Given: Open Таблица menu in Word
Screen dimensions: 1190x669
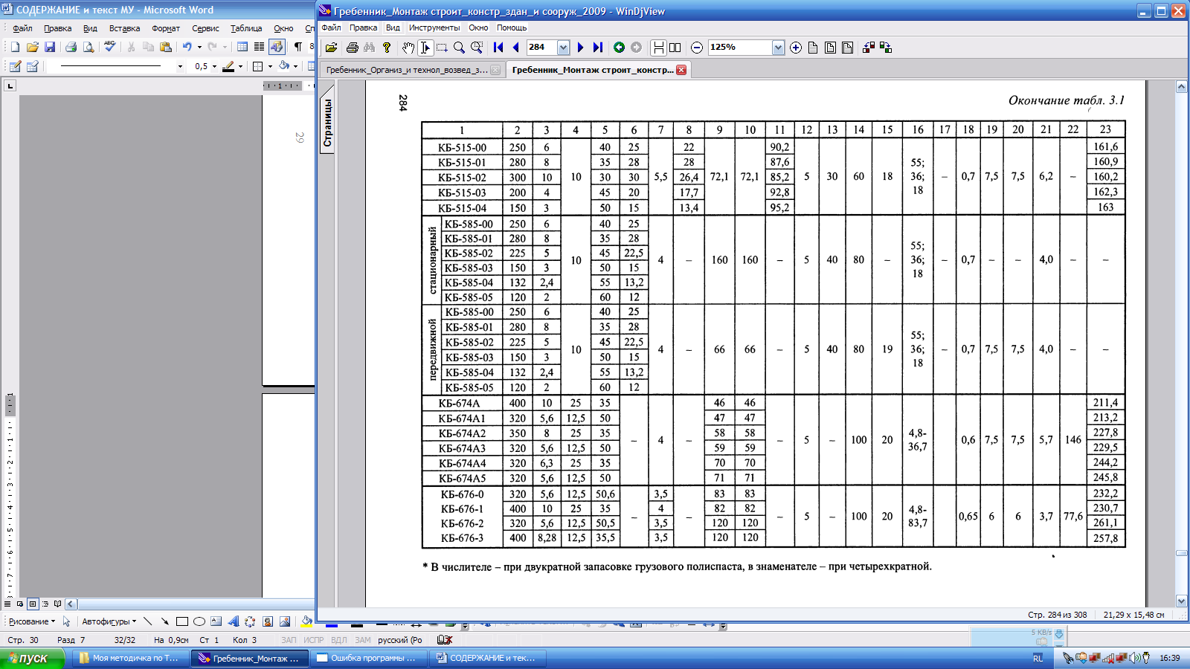Looking at the screenshot, I should point(246,28).
